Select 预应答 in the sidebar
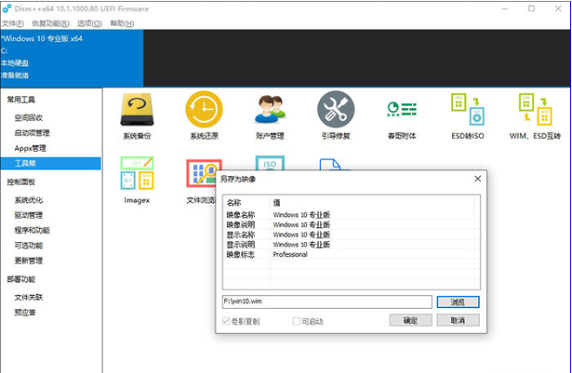Image resolution: width=572 pixels, height=373 pixels. tap(25, 312)
